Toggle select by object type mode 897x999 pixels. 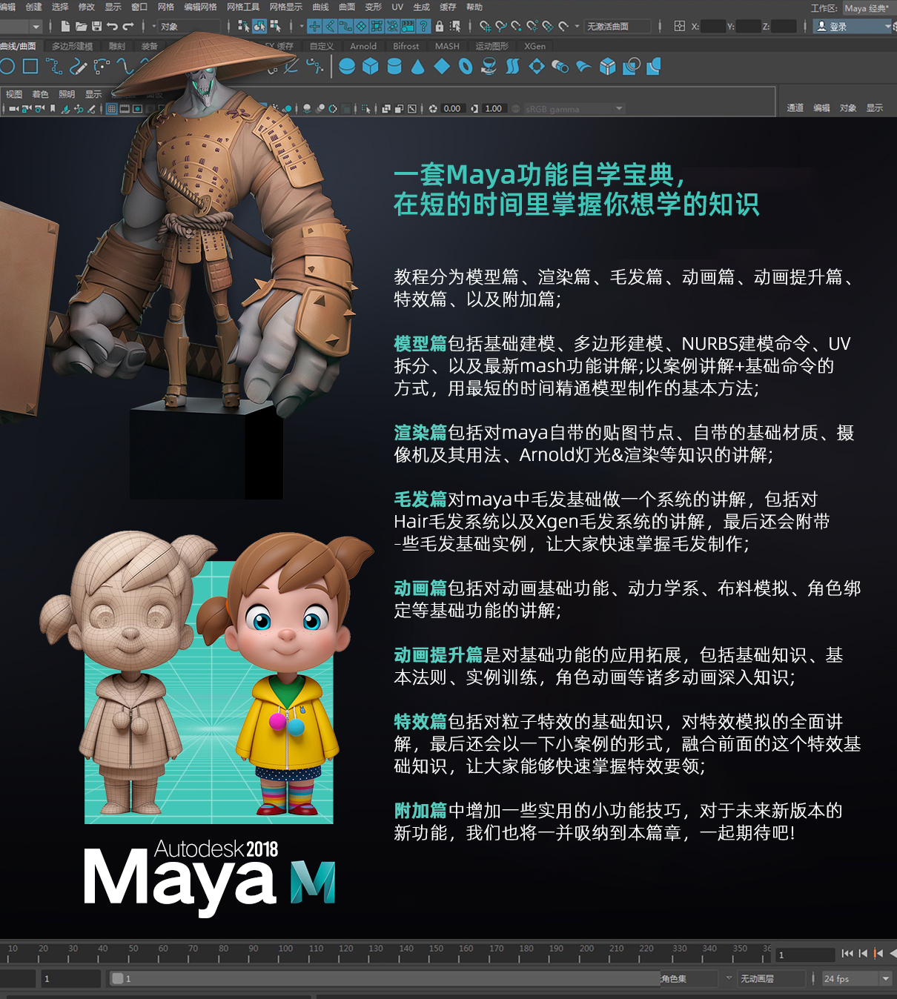tap(259, 27)
